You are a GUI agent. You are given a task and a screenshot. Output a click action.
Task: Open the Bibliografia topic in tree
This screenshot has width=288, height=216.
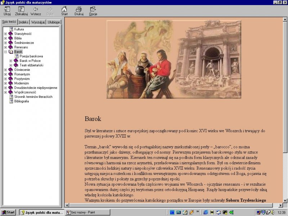22,101
